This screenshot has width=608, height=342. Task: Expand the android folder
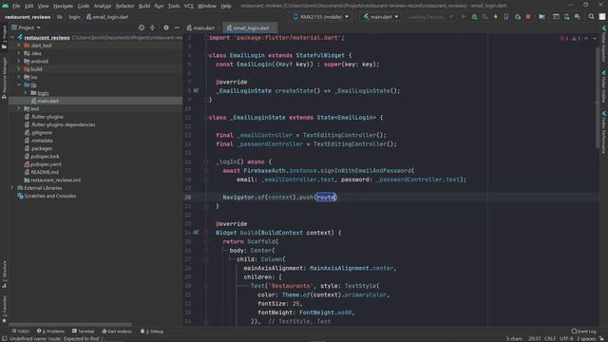coord(19,61)
